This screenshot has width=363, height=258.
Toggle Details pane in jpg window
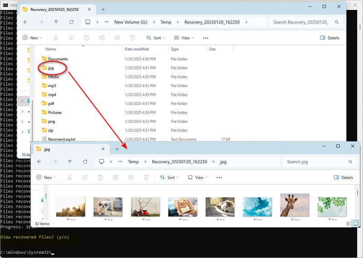(343, 177)
